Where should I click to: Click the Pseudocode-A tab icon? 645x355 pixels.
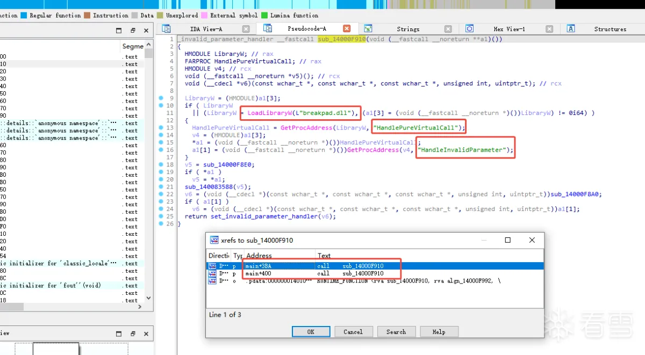click(x=268, y=28)
